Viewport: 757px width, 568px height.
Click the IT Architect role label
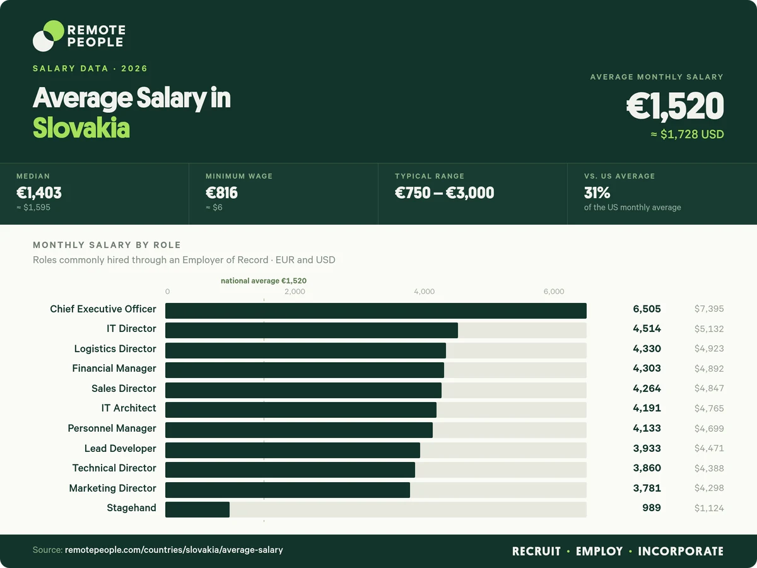129,408
